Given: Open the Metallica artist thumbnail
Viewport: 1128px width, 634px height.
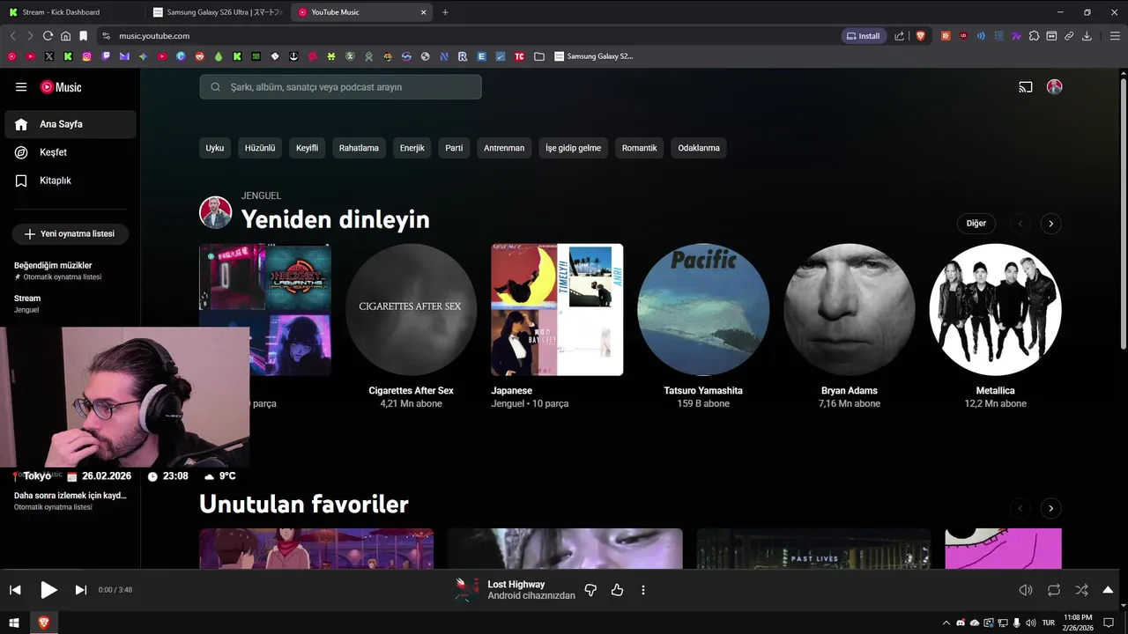Looking at the screenshot, I should [996, 310].
